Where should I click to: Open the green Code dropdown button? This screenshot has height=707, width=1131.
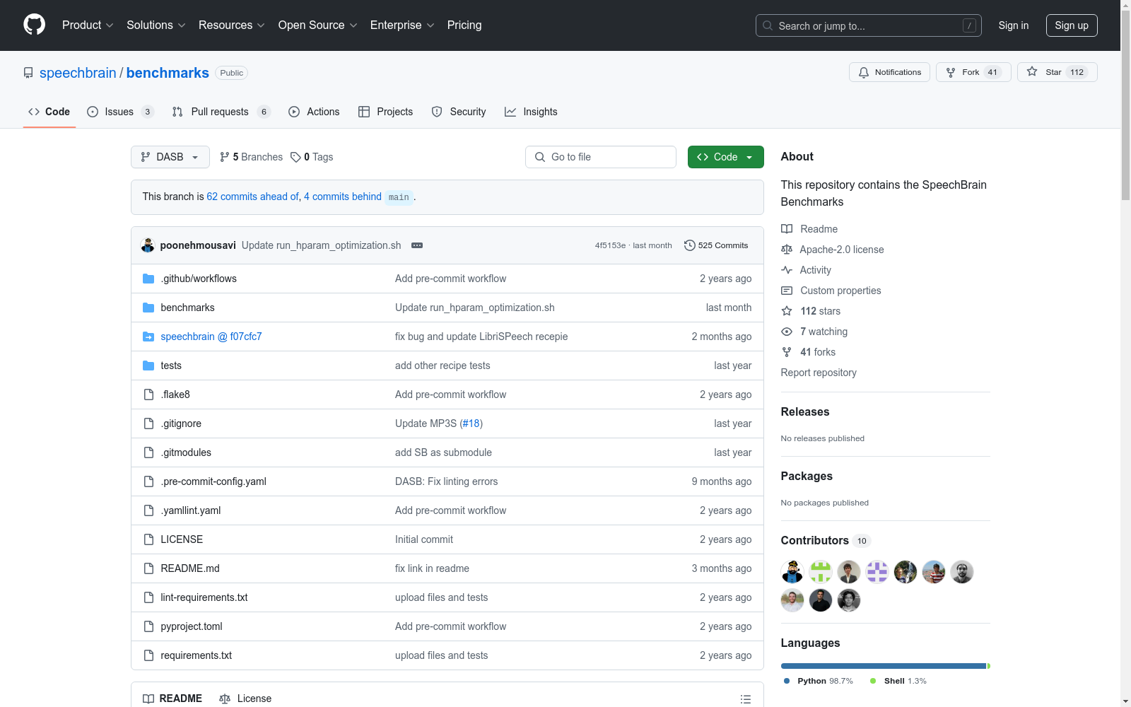(x=725, y=157)
